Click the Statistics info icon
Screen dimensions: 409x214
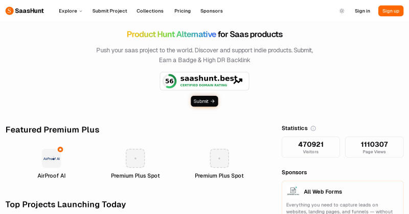(x=313, y=128)
